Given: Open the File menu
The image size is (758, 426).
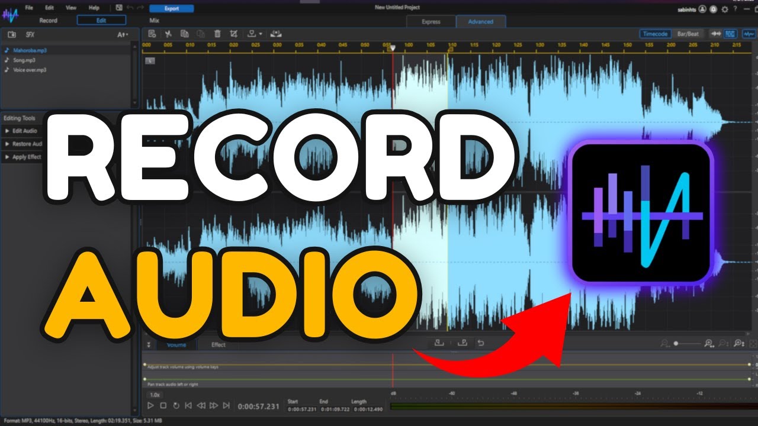Looking at the screenshot, I should pos(28,8).
